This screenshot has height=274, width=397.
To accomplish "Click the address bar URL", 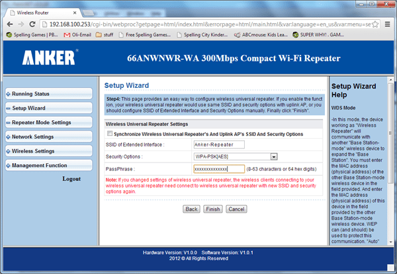I will tap(210, 24).
